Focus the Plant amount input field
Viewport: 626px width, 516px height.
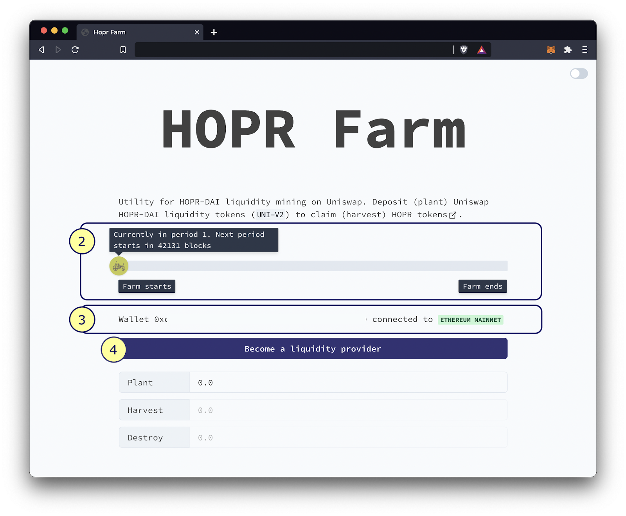point(348,382)
